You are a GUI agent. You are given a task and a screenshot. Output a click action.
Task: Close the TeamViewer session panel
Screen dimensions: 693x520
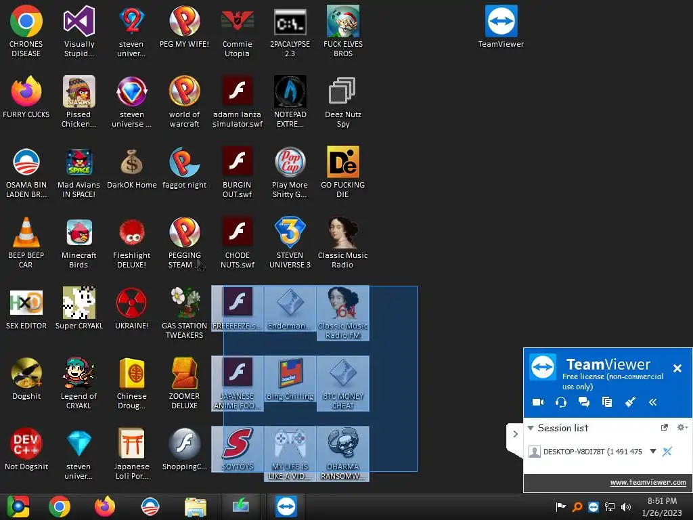(677, 368)
